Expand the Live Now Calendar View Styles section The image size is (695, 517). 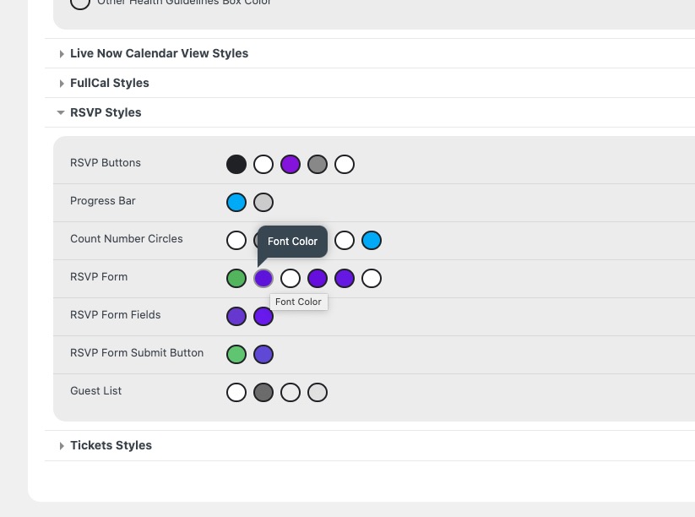click(x=159, y=53)
